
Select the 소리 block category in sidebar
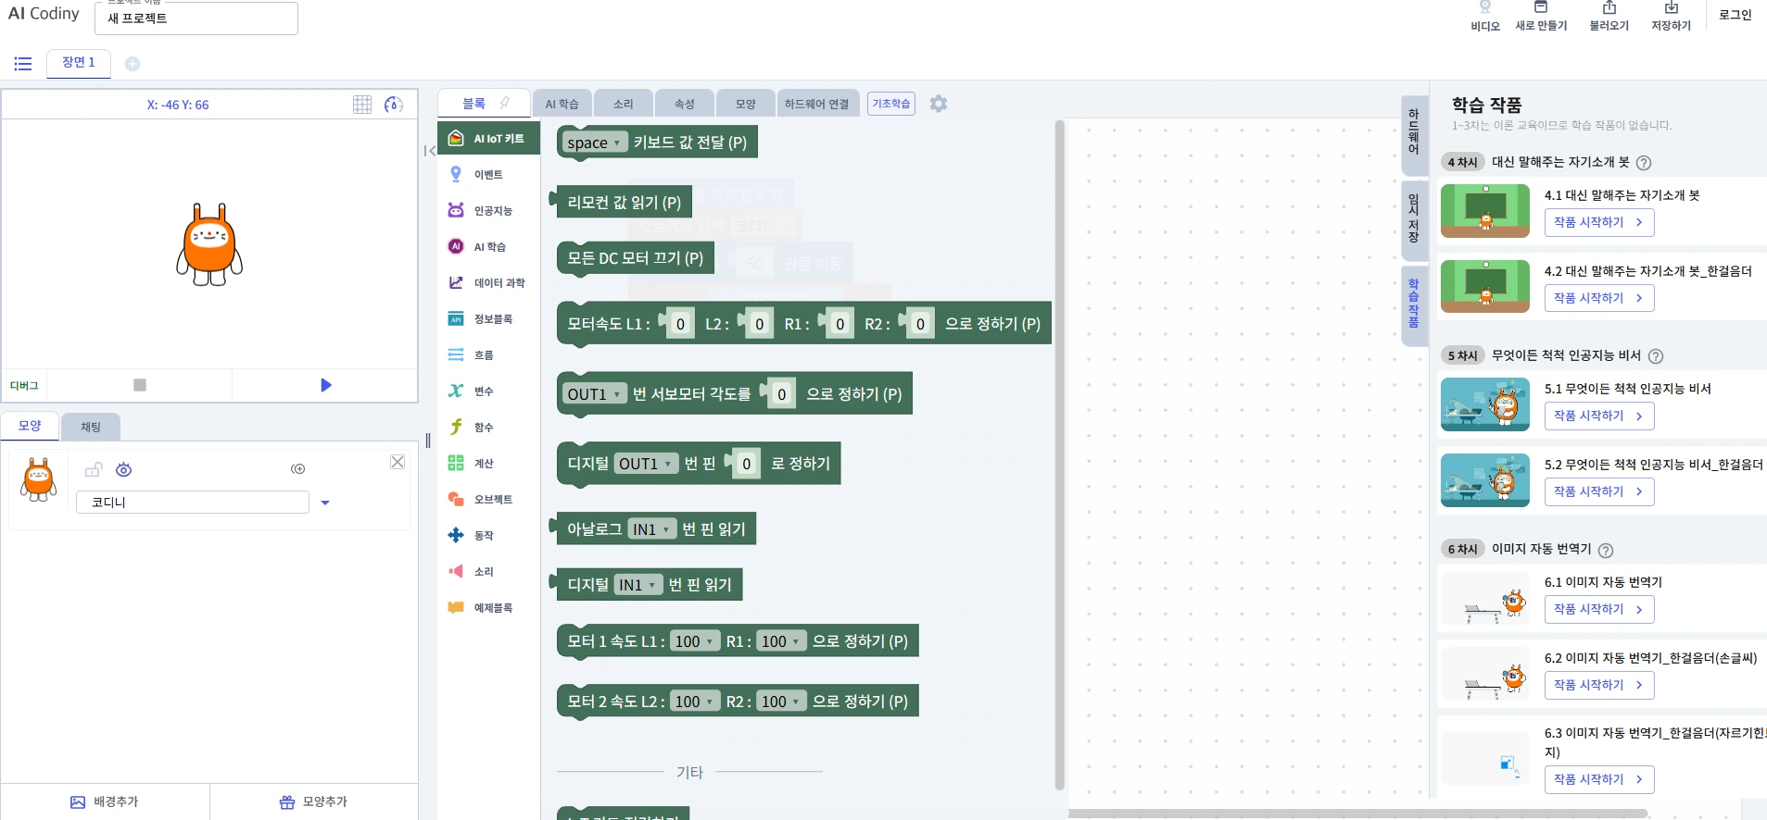[488, 572]
